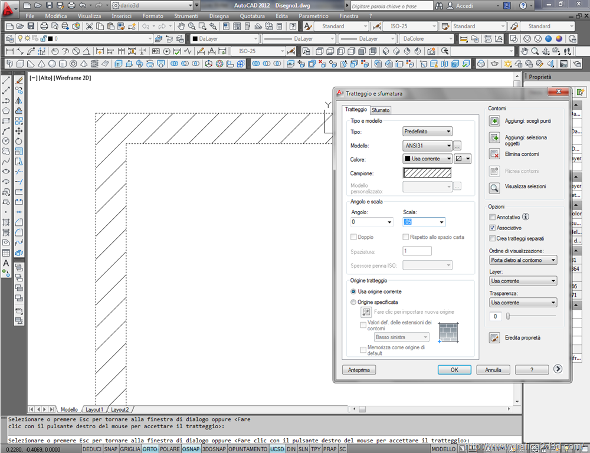Confirm the hatch with the OK button

coord(454,370)
